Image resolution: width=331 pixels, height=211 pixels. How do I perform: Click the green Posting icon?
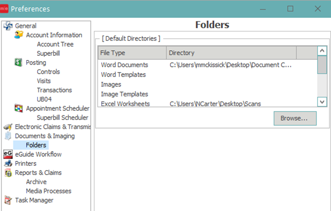19,63
